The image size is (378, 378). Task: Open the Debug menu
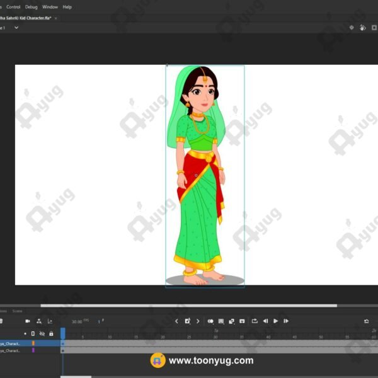pyautogui.click(x=31, y=7)
